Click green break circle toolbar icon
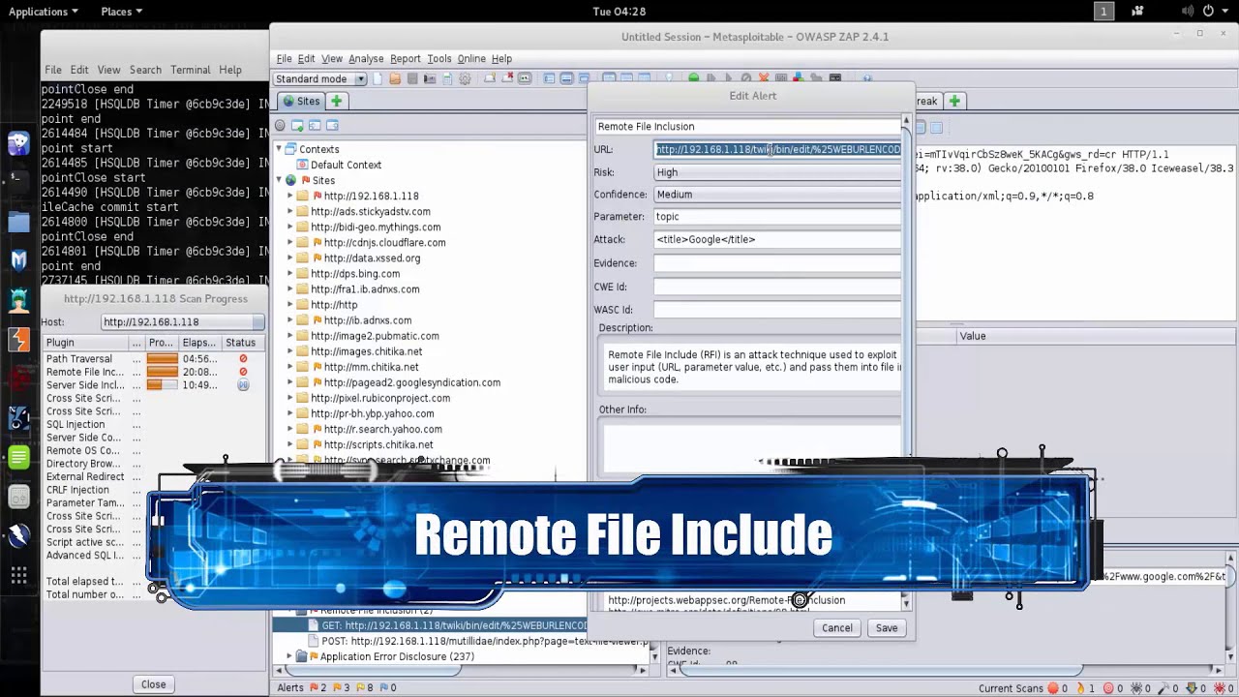Viewport: 1239px width, 697px height. point(693,78)
